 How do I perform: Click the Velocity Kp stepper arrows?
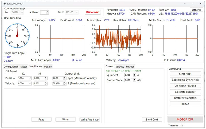[x=30, y=83]
